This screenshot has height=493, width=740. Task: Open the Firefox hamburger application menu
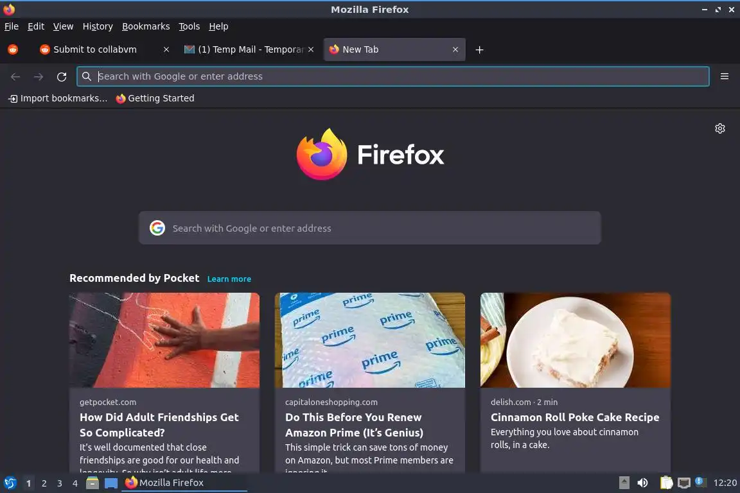coord(725,76)
